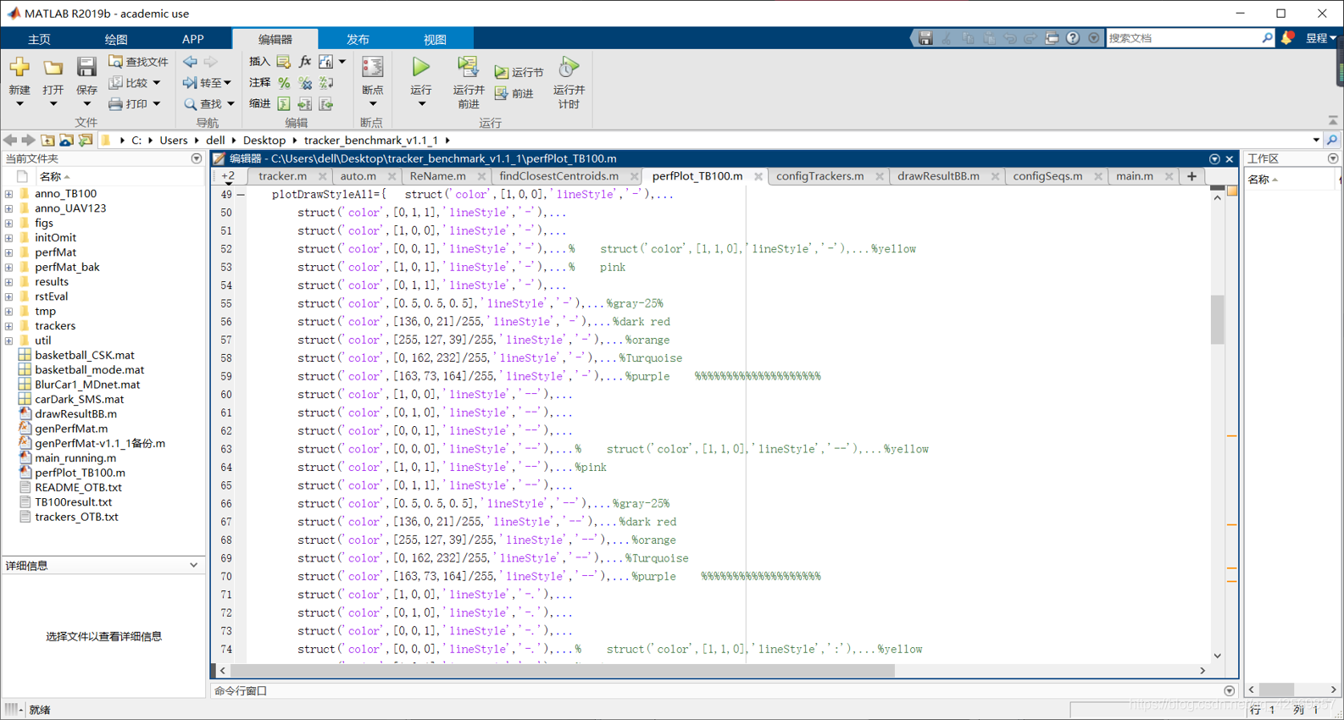
Task: Click the Breakpoints (断点) icon
Action: point(373,67)
